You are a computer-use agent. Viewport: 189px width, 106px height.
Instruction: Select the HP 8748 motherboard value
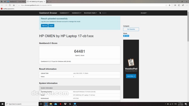[76, 98]
